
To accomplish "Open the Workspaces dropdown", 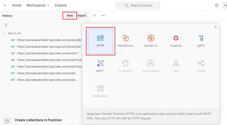I will click(x=38, y=5).
